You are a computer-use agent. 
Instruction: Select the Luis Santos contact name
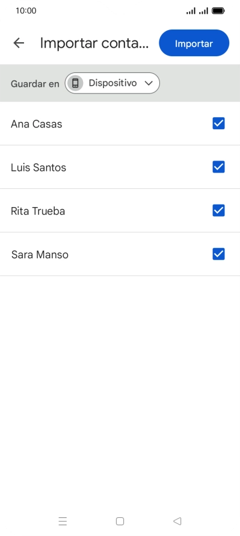pos(38,168)
